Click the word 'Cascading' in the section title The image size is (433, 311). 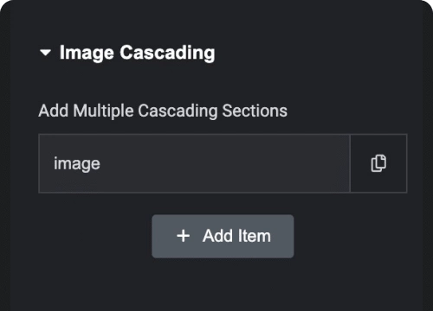[x=167, y=53]
